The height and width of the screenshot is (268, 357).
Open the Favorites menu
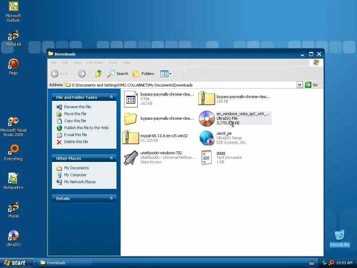(94, 62)
